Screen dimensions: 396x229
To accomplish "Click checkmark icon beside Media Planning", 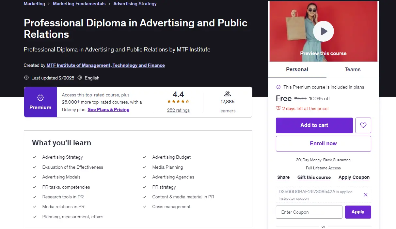I will (x=145, y=167).
